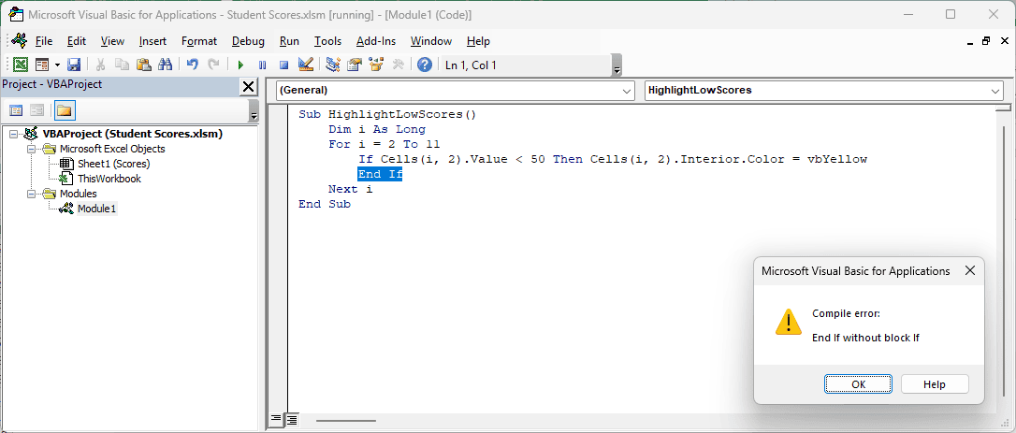Open the Debug menu

pos(248,41)
